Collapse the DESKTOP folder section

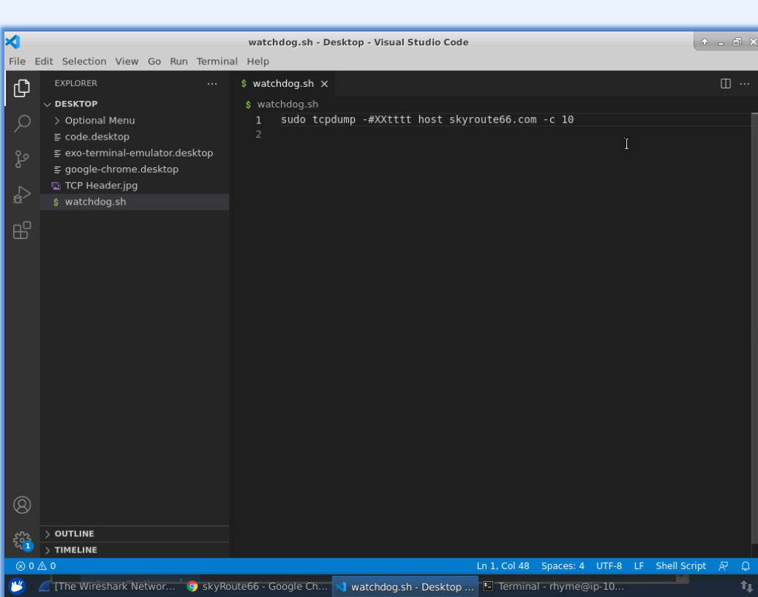(135, 104)
